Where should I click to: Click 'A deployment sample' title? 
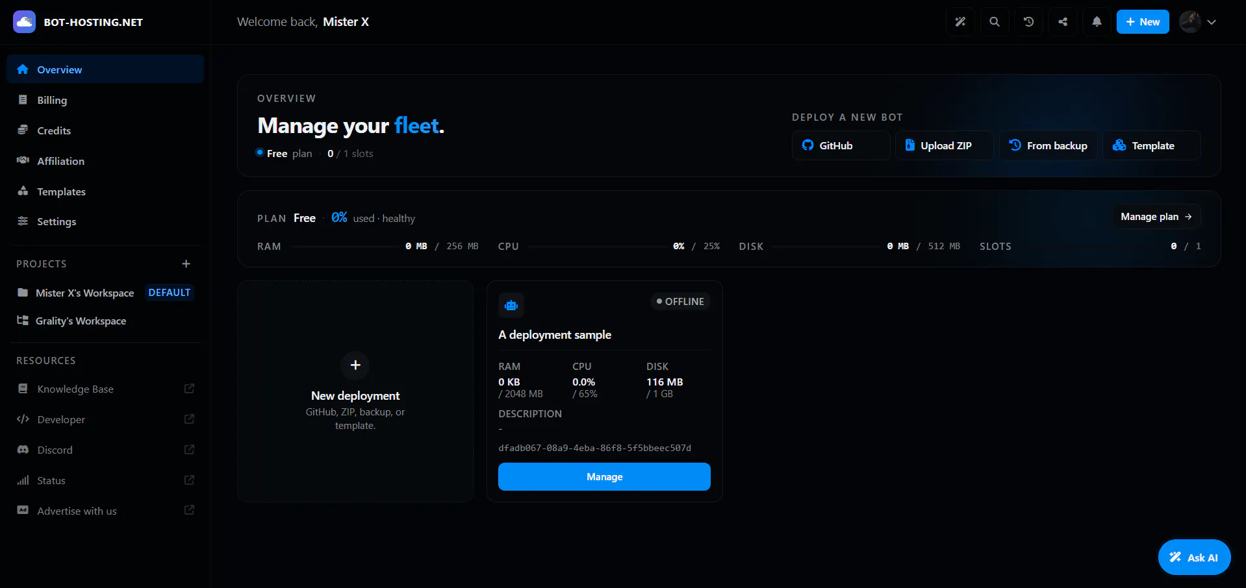pyautogui.click(x=555, y=335)
